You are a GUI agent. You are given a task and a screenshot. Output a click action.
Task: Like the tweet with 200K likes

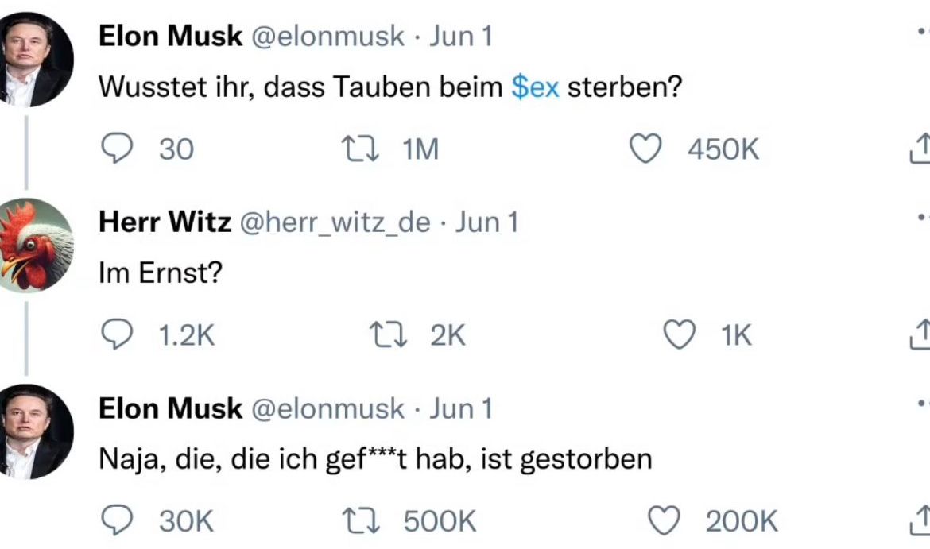pos(666,521)
